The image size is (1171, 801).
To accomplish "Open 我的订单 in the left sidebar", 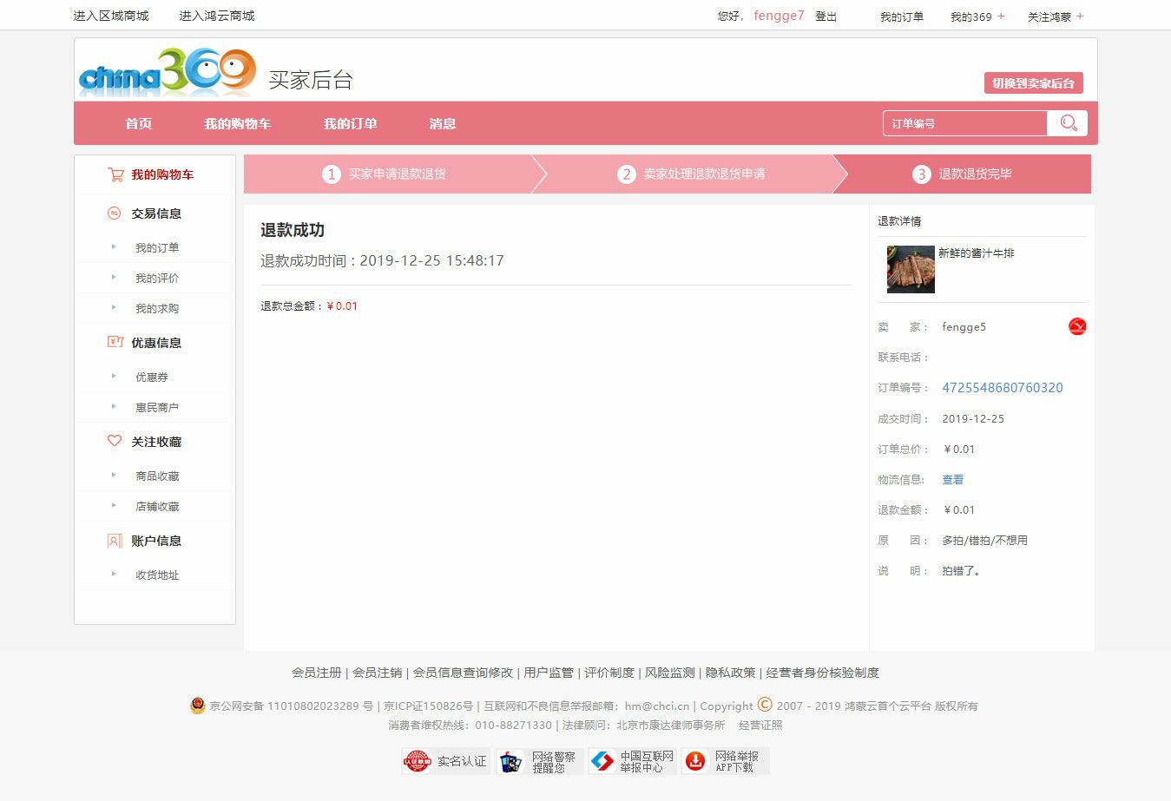I will 156,248.
